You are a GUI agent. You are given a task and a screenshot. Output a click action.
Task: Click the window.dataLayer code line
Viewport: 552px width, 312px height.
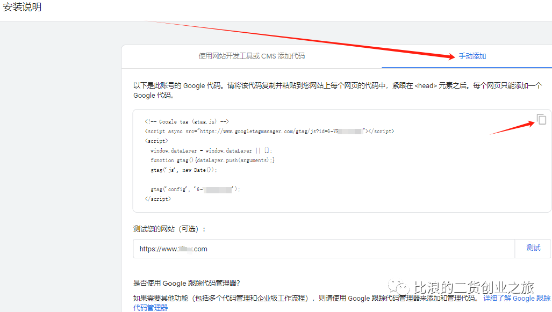(x=211, y=150)
